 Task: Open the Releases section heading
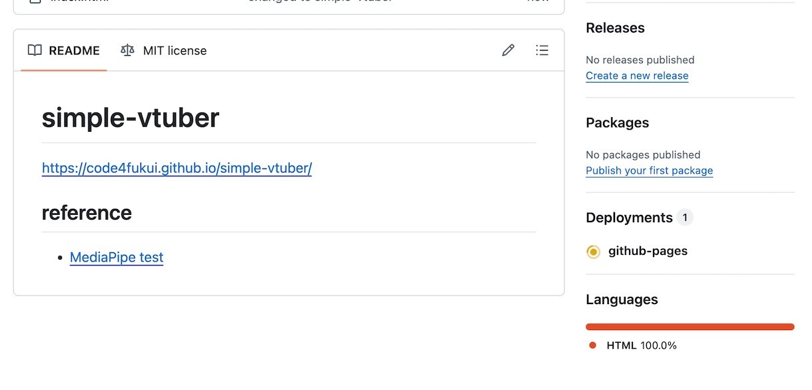pos(615,28)
